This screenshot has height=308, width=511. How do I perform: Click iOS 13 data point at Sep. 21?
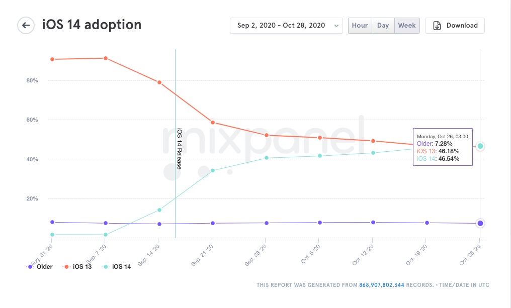click(213, 123)
